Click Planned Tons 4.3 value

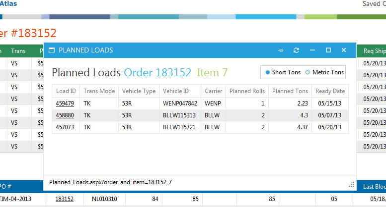point(304,115)
